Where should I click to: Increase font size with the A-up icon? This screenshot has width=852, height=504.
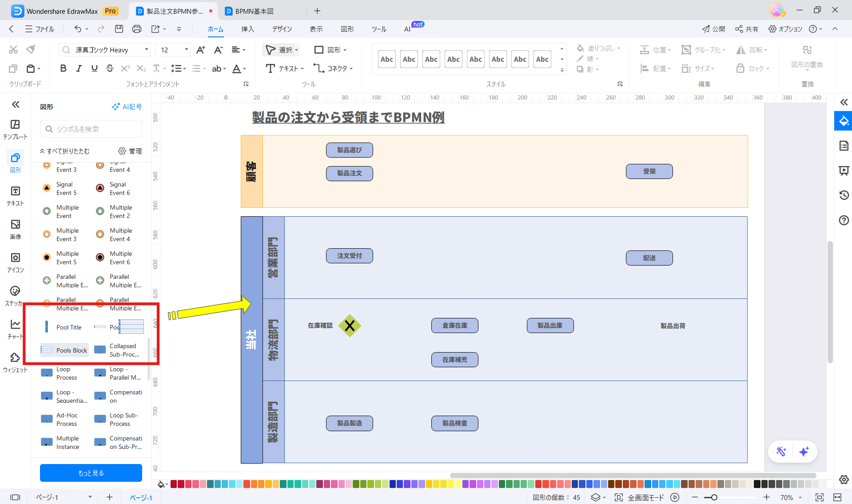tap(201, 50)
